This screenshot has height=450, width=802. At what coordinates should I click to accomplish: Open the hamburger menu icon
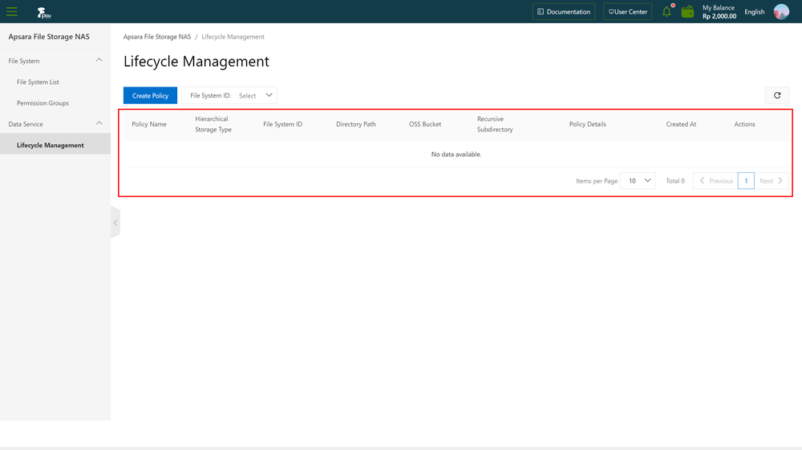pyautogui.click(x=12, y=11)
